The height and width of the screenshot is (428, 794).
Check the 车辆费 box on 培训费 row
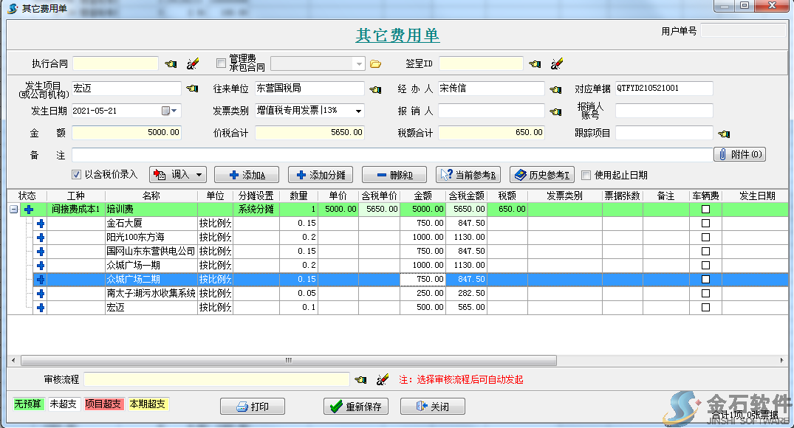pyautogui.click(x=705, y=209)
